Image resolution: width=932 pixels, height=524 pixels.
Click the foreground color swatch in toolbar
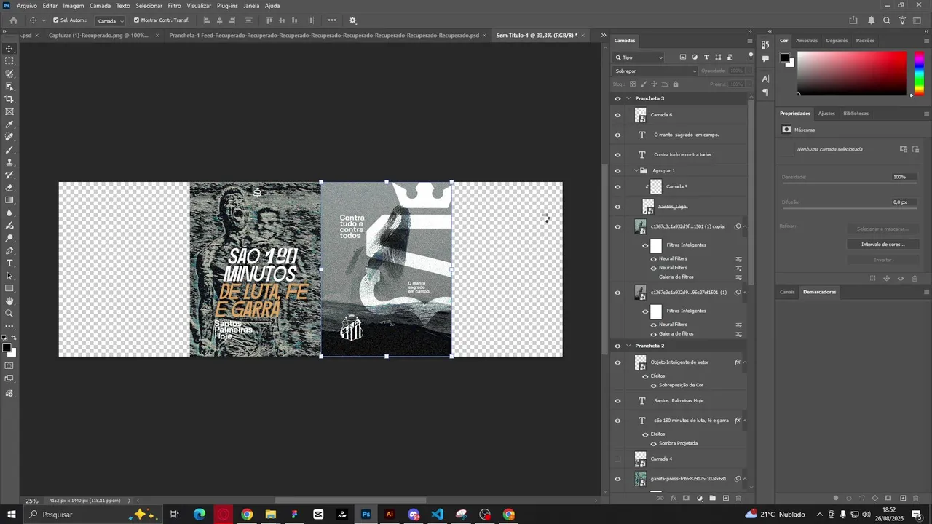(x=7, y=349)
